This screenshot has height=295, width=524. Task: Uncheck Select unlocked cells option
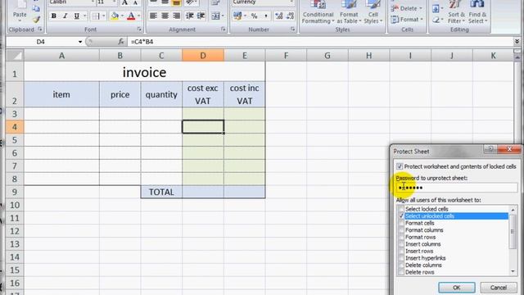tap(401, 216)
